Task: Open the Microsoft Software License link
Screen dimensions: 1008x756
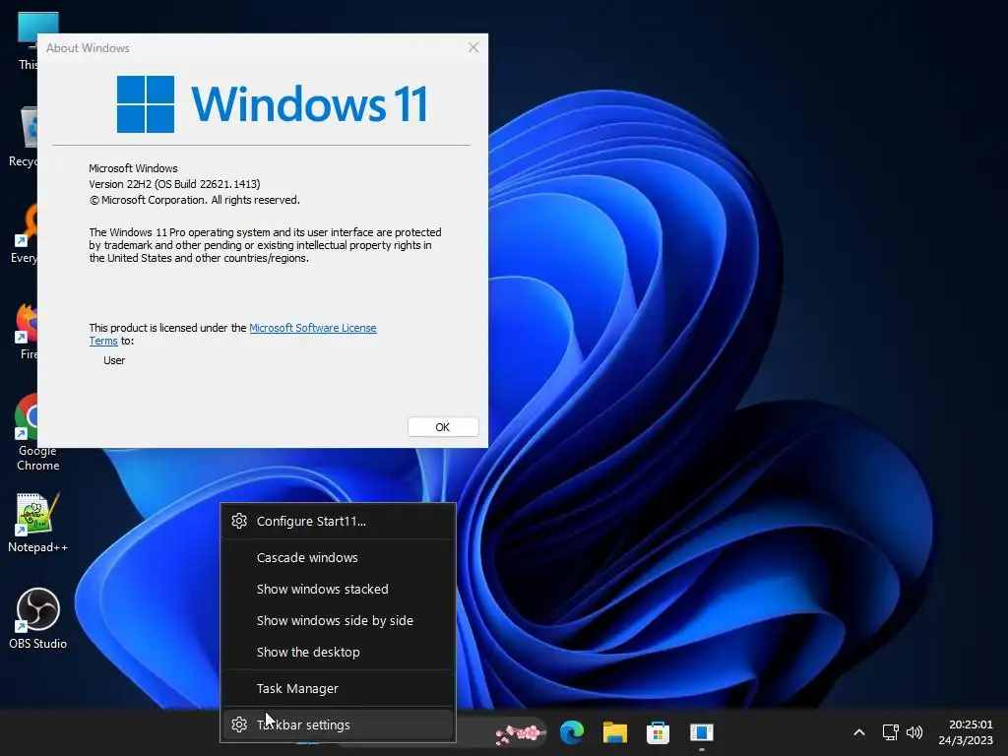Action: tap(312, 328)
